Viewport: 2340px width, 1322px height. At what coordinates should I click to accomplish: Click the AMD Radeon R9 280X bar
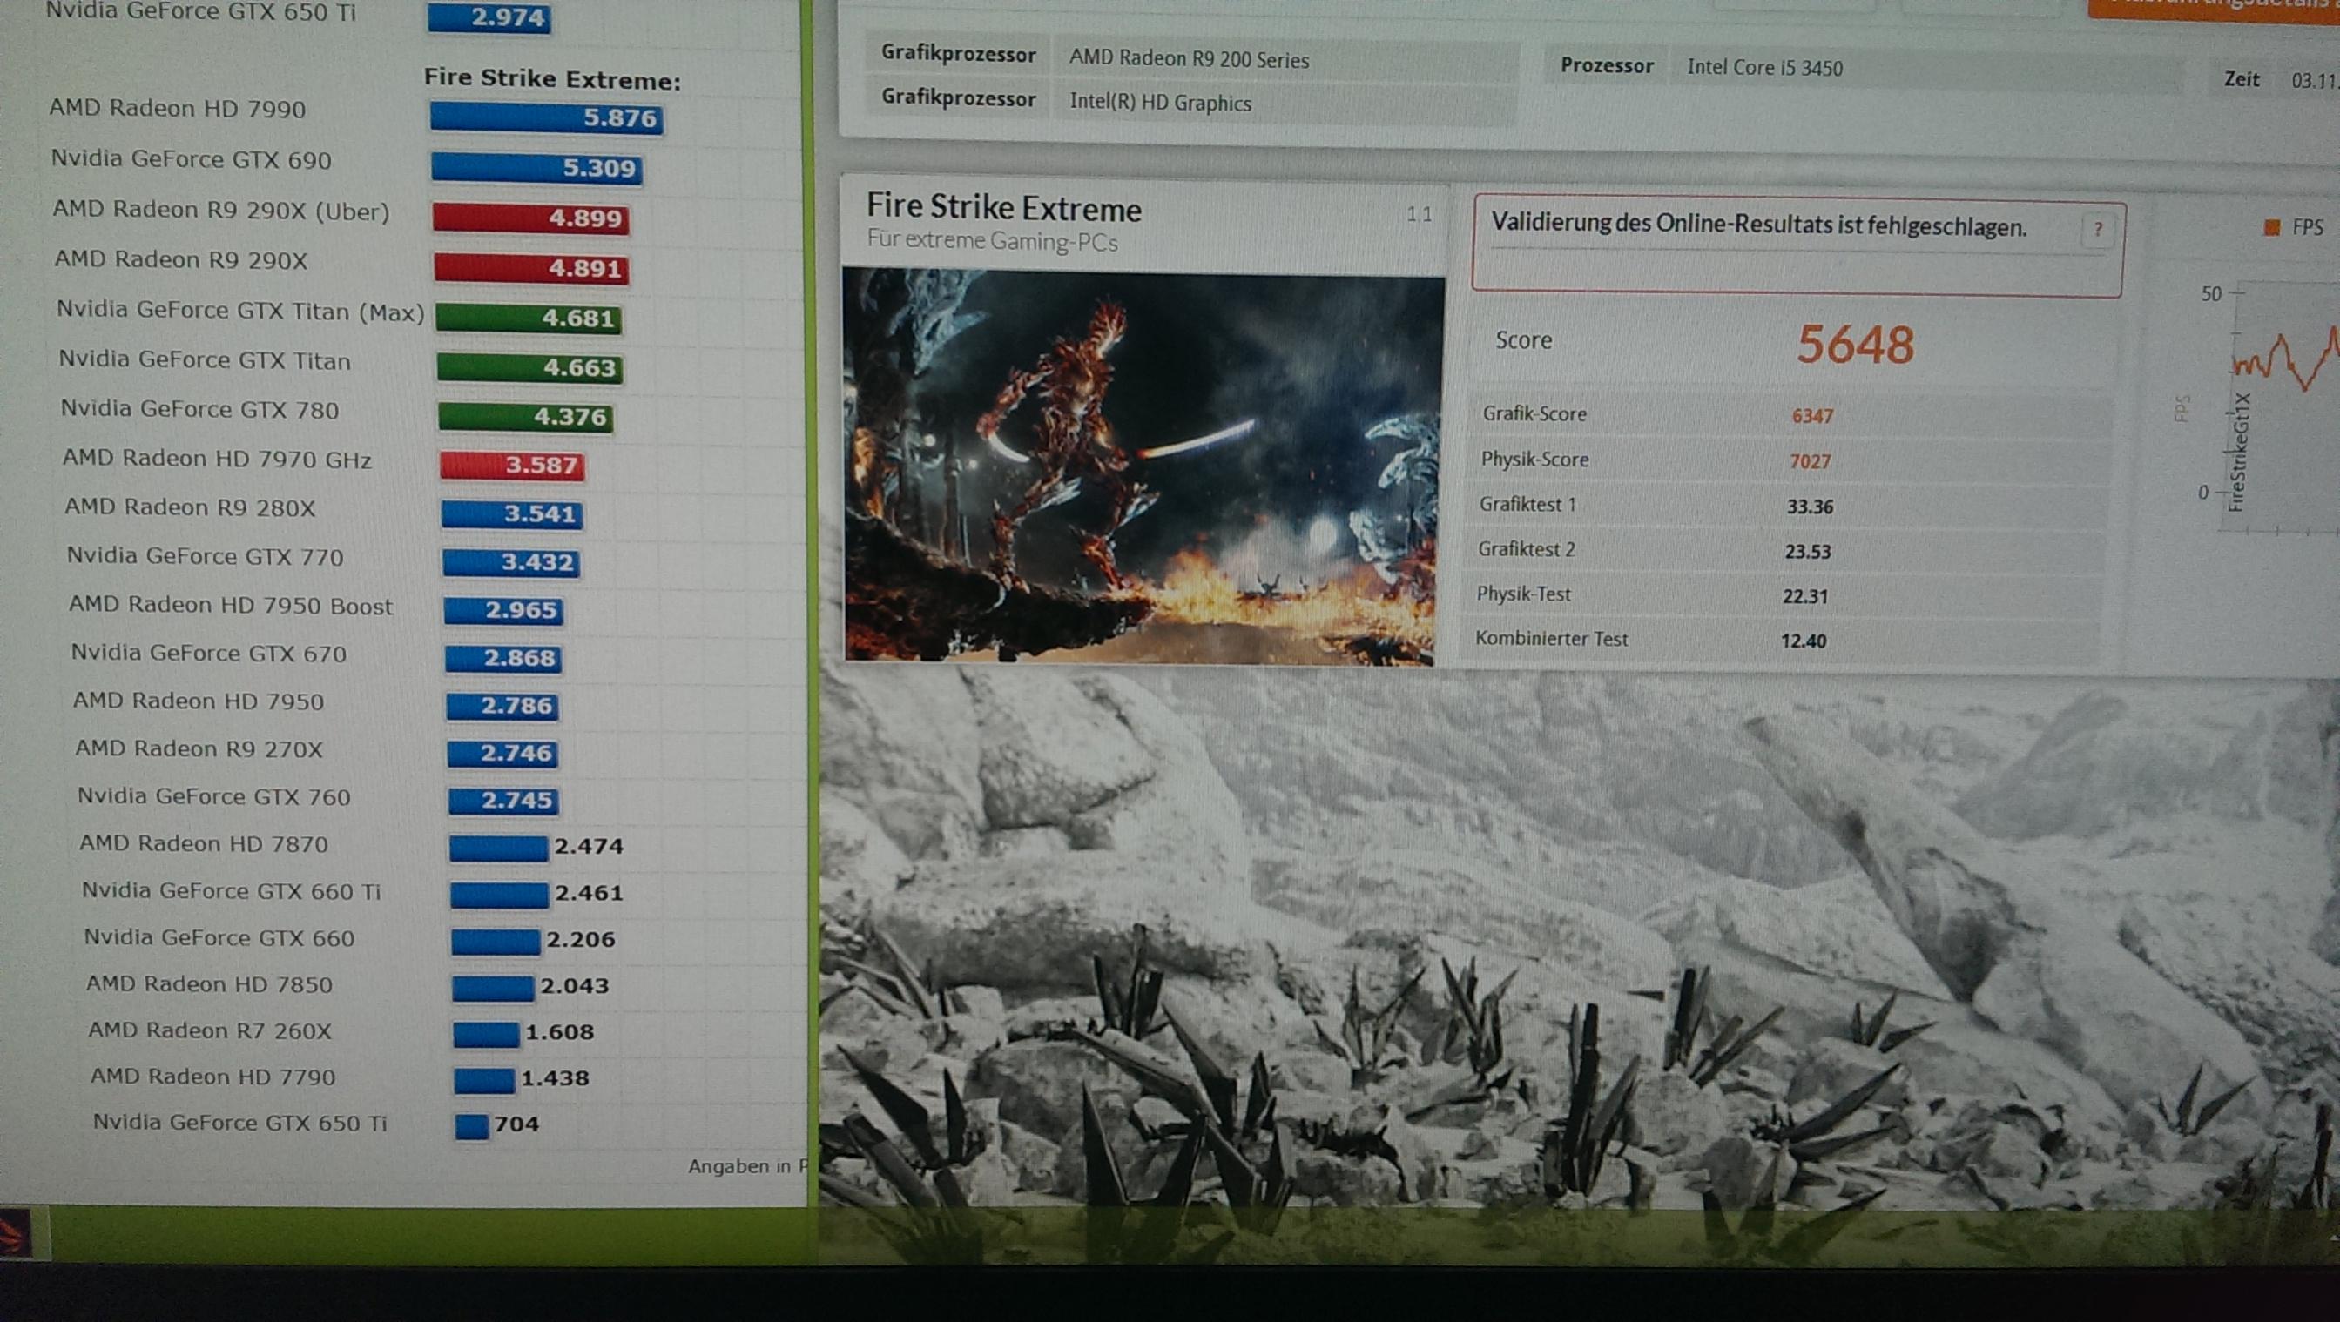[512, 513]
